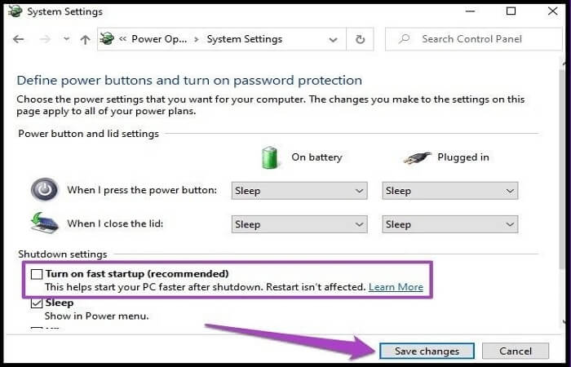Click the power button icon
The width and height of the screenshot is (571, 367).
[44, 190]
